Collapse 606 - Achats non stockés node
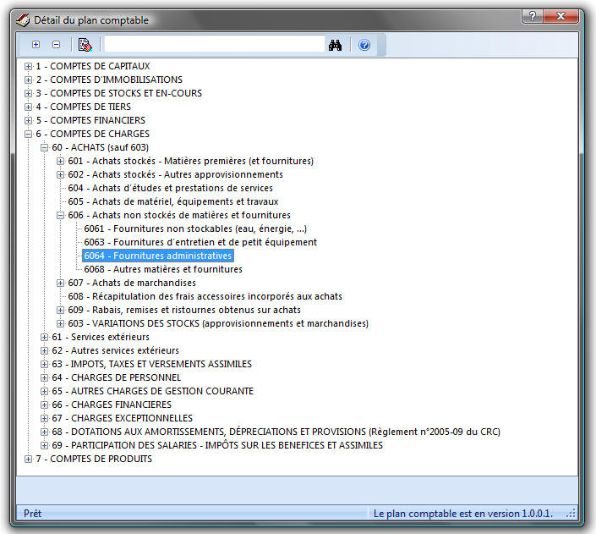The height and width of the screenshot is (534, 596). (x=61, y=215)
